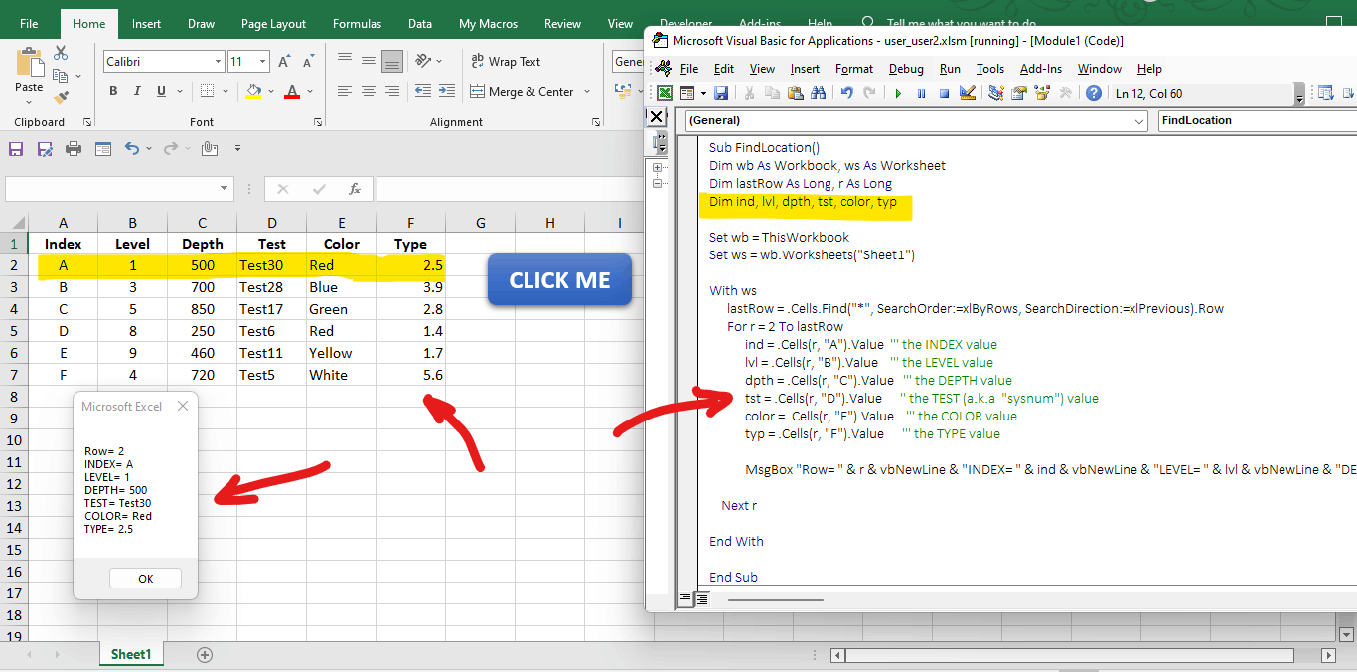Click the VBA Help question mark icon
Screen dimensions: 1357x672
pyautogui.click(x=1094, y=94)
